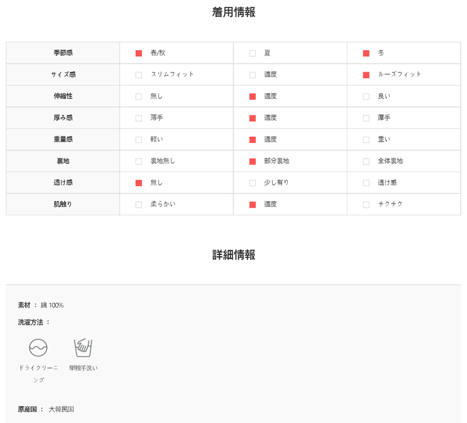The image size is (467, 423).
Task: Select the 肌触り row label
Action: (x=63, y=204)
